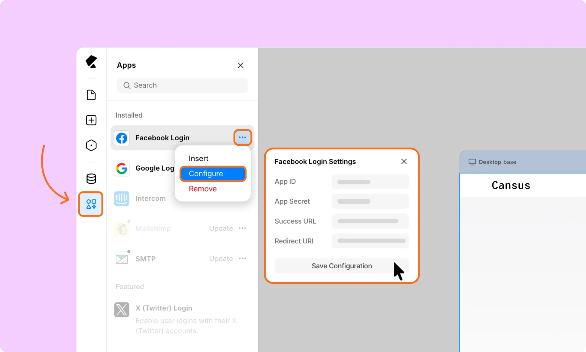This screenshot has height=352, width=586.
Task: Click the app logo in the sidebar
Action: point(91,62)
